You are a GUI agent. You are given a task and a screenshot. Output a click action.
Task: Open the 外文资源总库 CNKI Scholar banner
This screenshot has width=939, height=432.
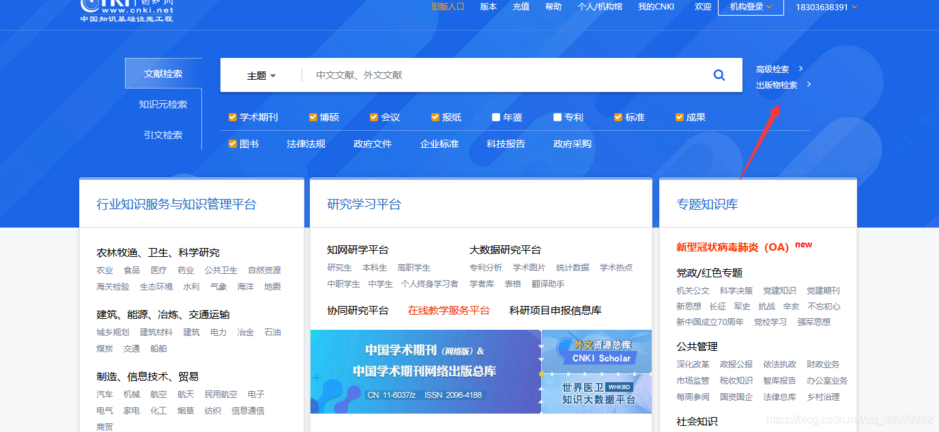coord(598,351)
